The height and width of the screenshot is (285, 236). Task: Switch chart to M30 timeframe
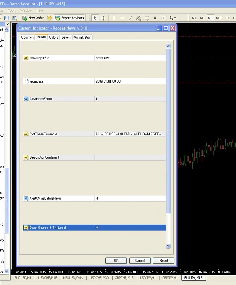[219, 18]
